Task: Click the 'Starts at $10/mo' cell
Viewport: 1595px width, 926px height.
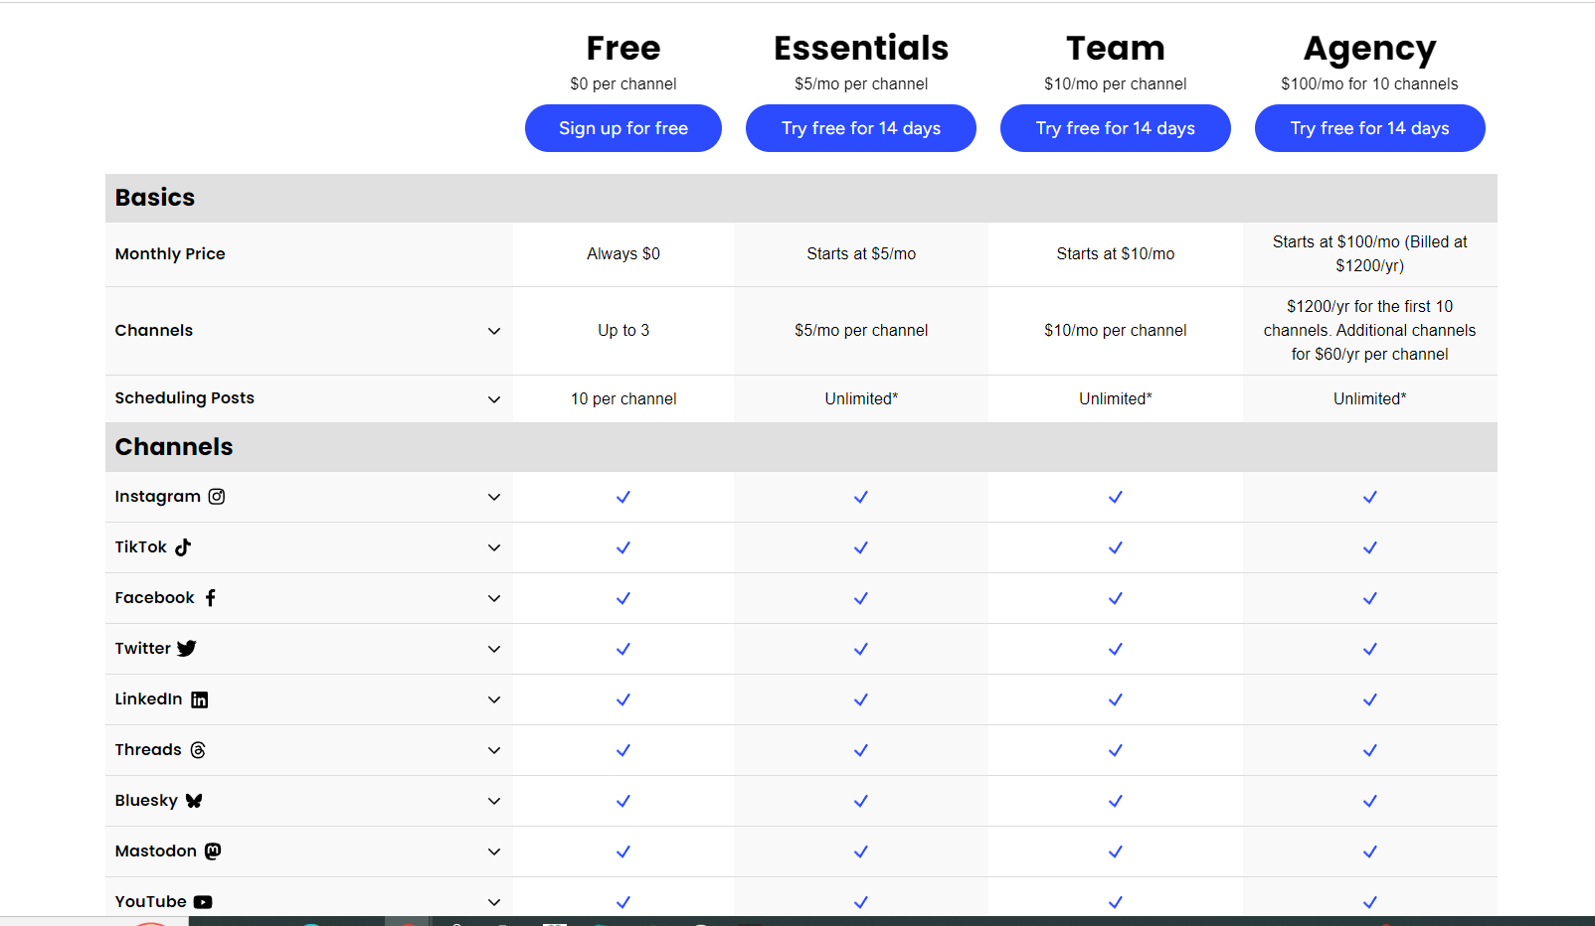Action: 1116,254
